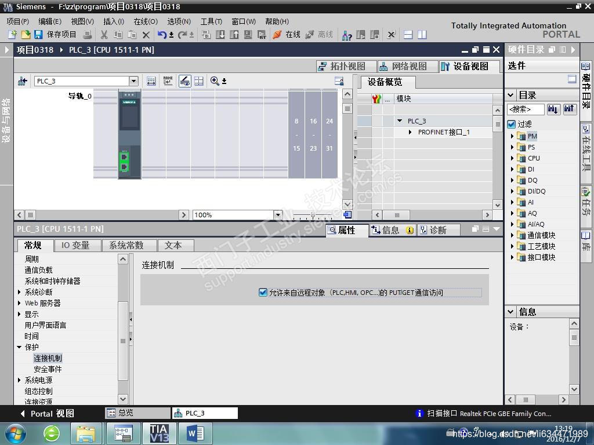Expand PROFINET接口_1 in device overview
The height and width of the screenshot is (445, 594).
(x=410, y=132)
